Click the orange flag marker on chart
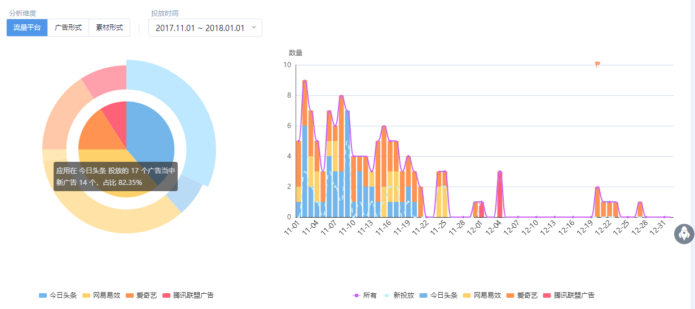 click(597, 64)
